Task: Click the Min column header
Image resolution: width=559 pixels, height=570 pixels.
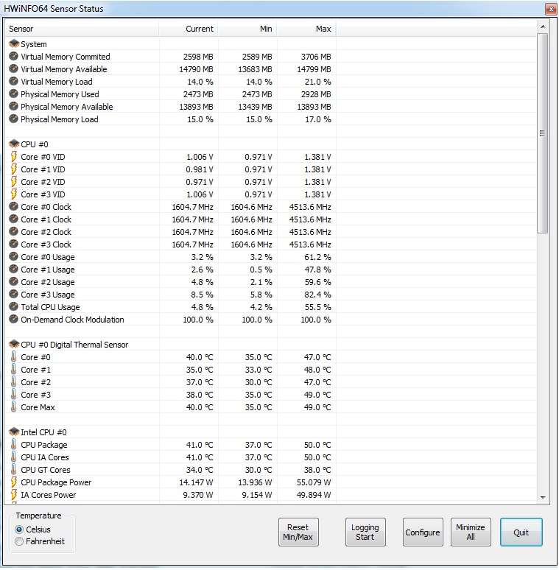Action: pos(247,29)
